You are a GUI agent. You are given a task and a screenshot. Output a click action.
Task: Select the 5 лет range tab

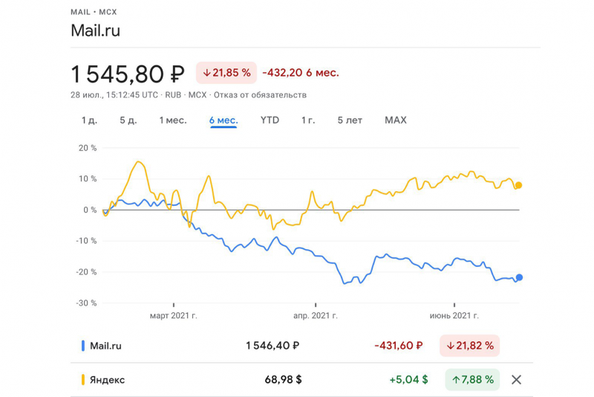coord(350,120)
